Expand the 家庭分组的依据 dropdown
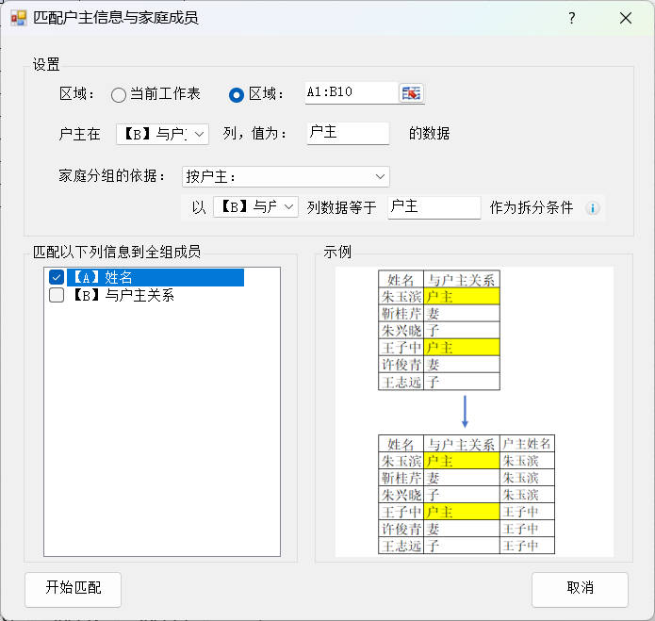The width and height of the screenshot is (655, 621). [x=286, y=176]
